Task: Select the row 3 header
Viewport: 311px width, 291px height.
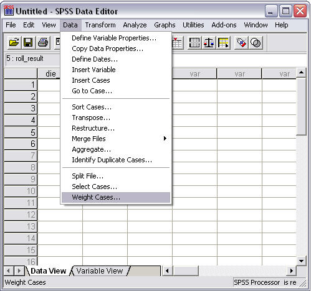Action: pyautogui.click(x=21, y=108)
